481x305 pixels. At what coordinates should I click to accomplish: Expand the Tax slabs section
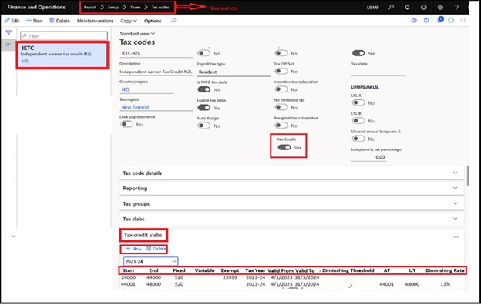click(291, 219)
